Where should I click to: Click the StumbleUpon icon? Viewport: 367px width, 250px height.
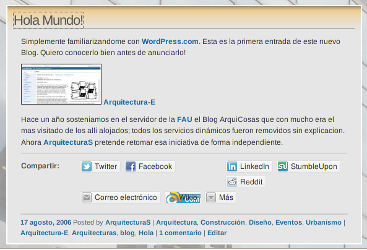(283, 166)
